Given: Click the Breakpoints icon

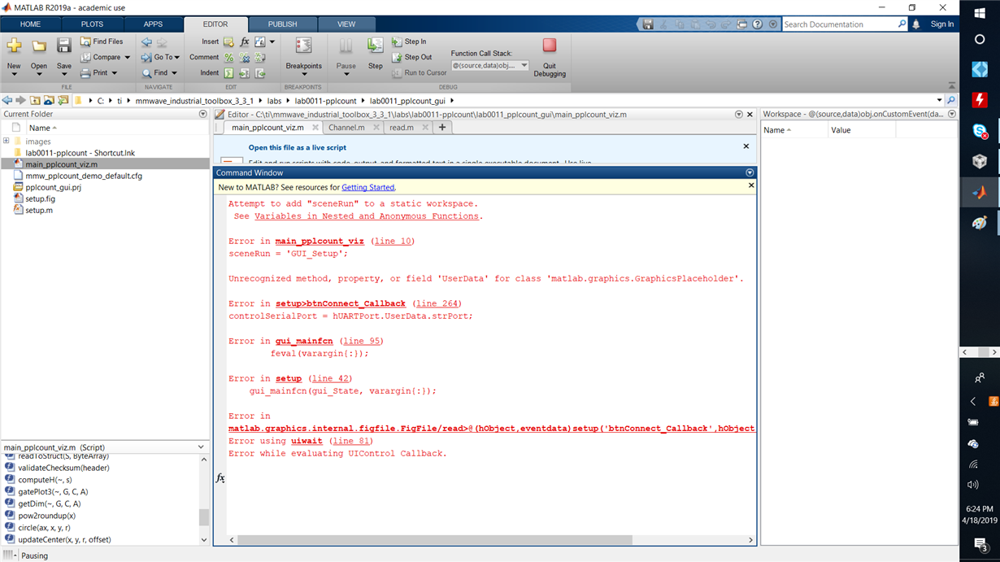Looking at the screenshot, I should tap(303, 46).
